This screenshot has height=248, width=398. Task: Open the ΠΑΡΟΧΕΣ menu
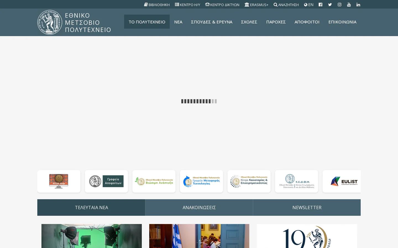[x=276, y=22]
